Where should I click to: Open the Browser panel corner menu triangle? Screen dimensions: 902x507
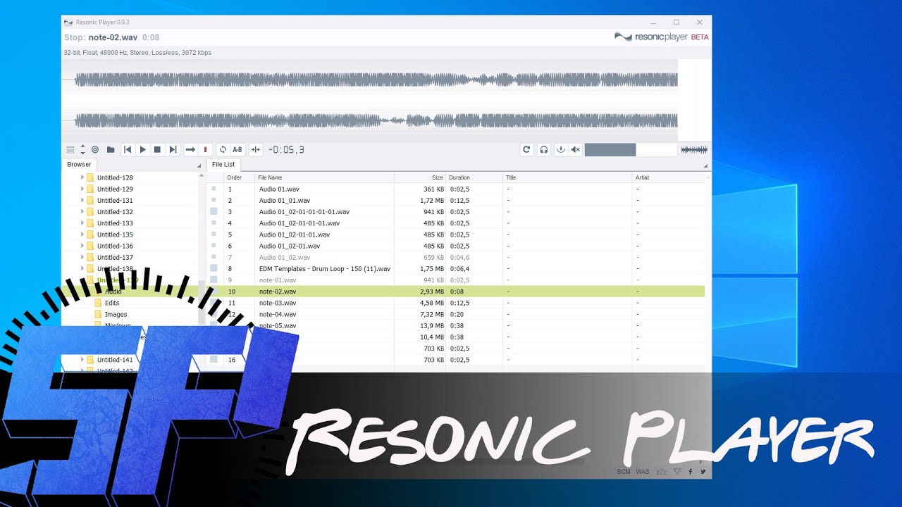(198, 166)
